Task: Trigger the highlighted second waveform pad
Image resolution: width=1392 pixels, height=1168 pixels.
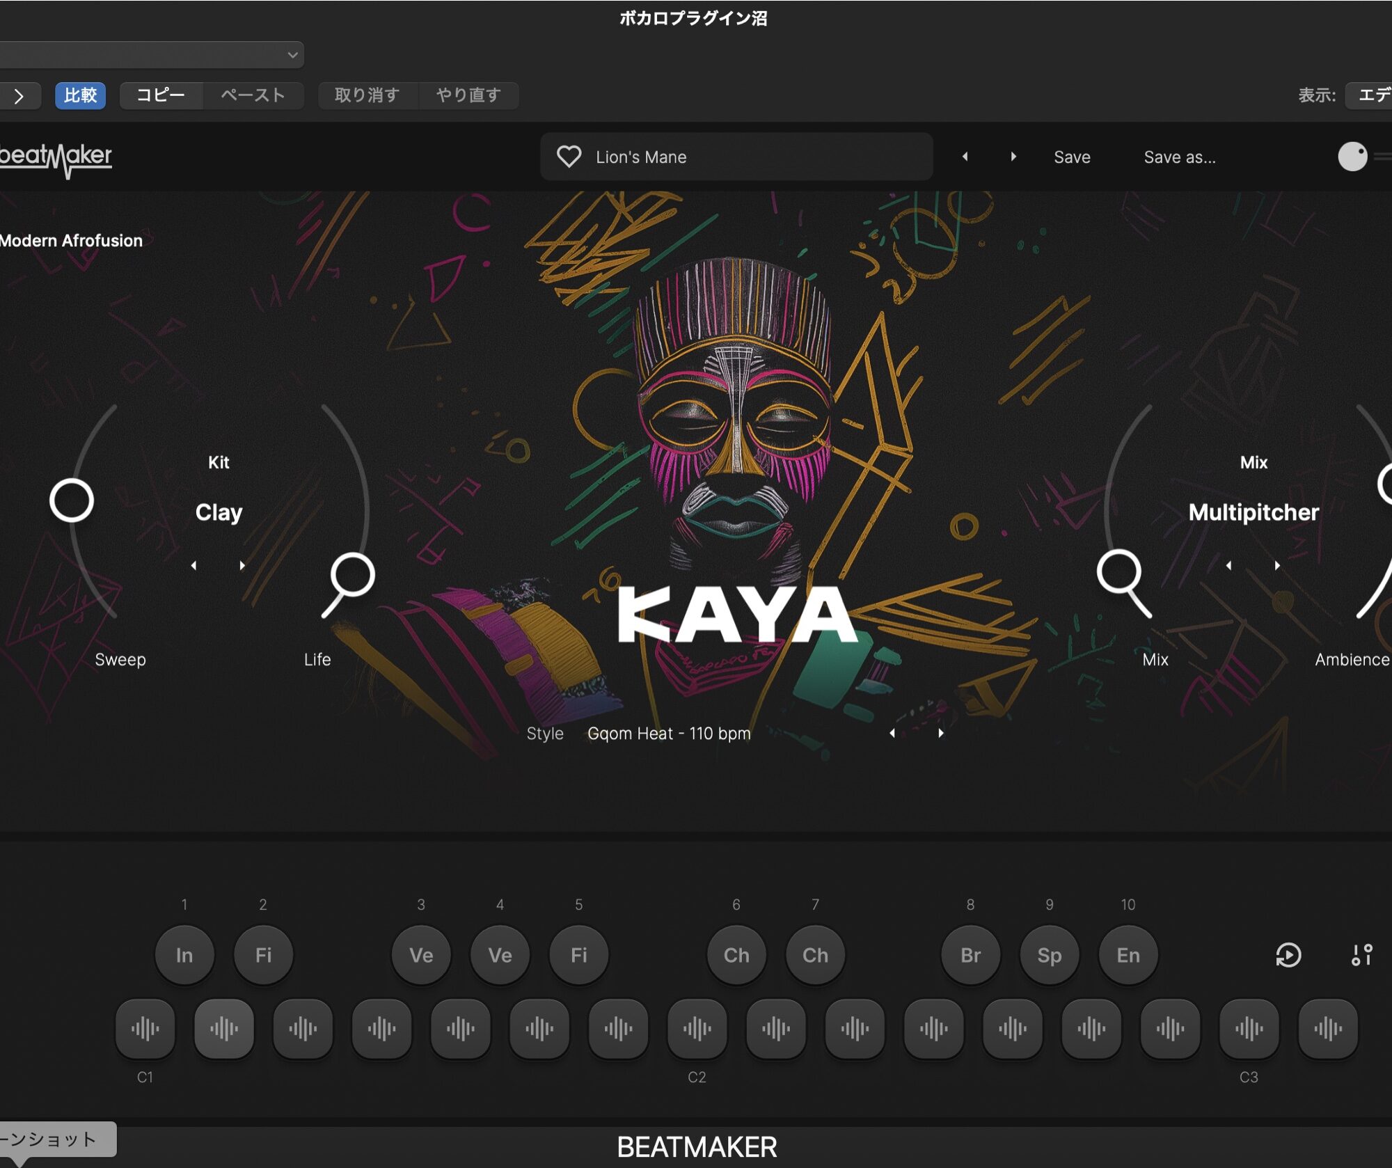Action: point(224,1029)
